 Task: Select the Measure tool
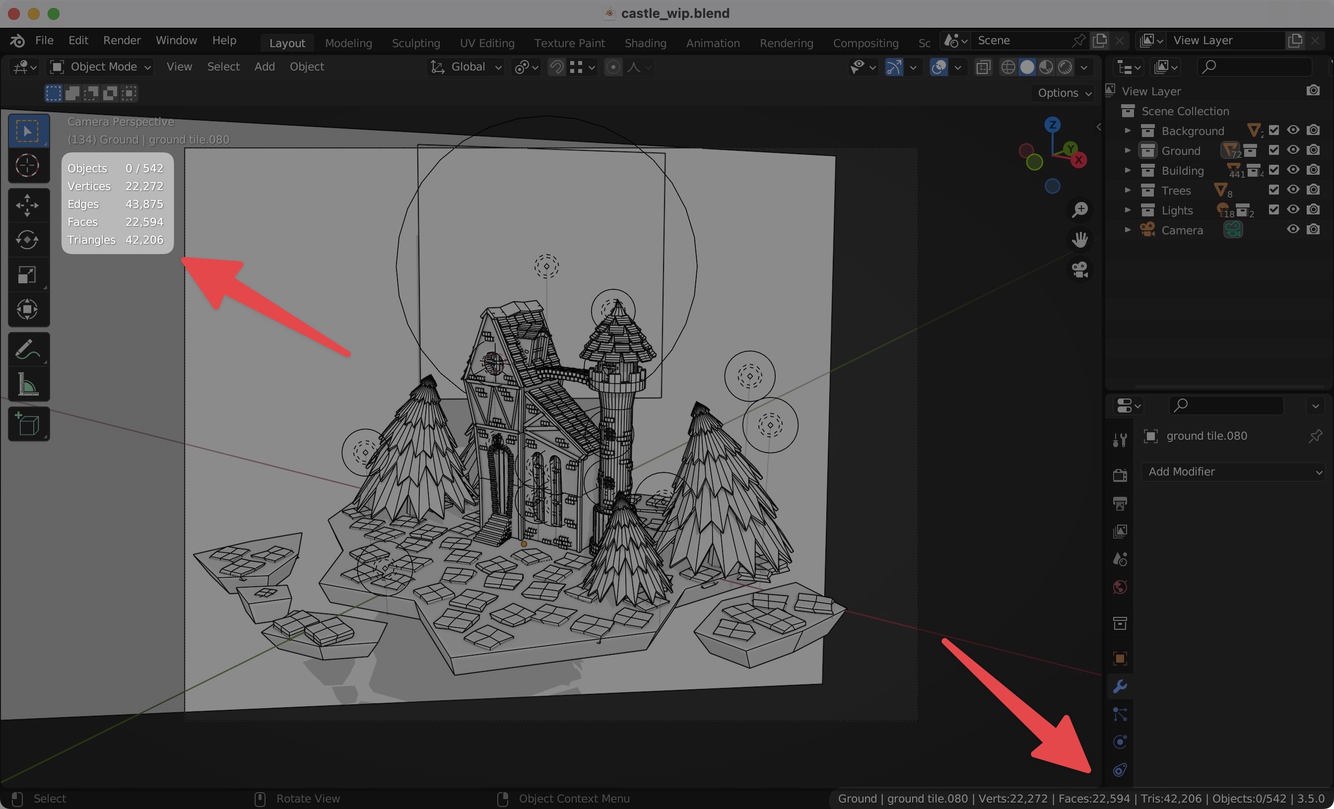[x=28, y=385]
